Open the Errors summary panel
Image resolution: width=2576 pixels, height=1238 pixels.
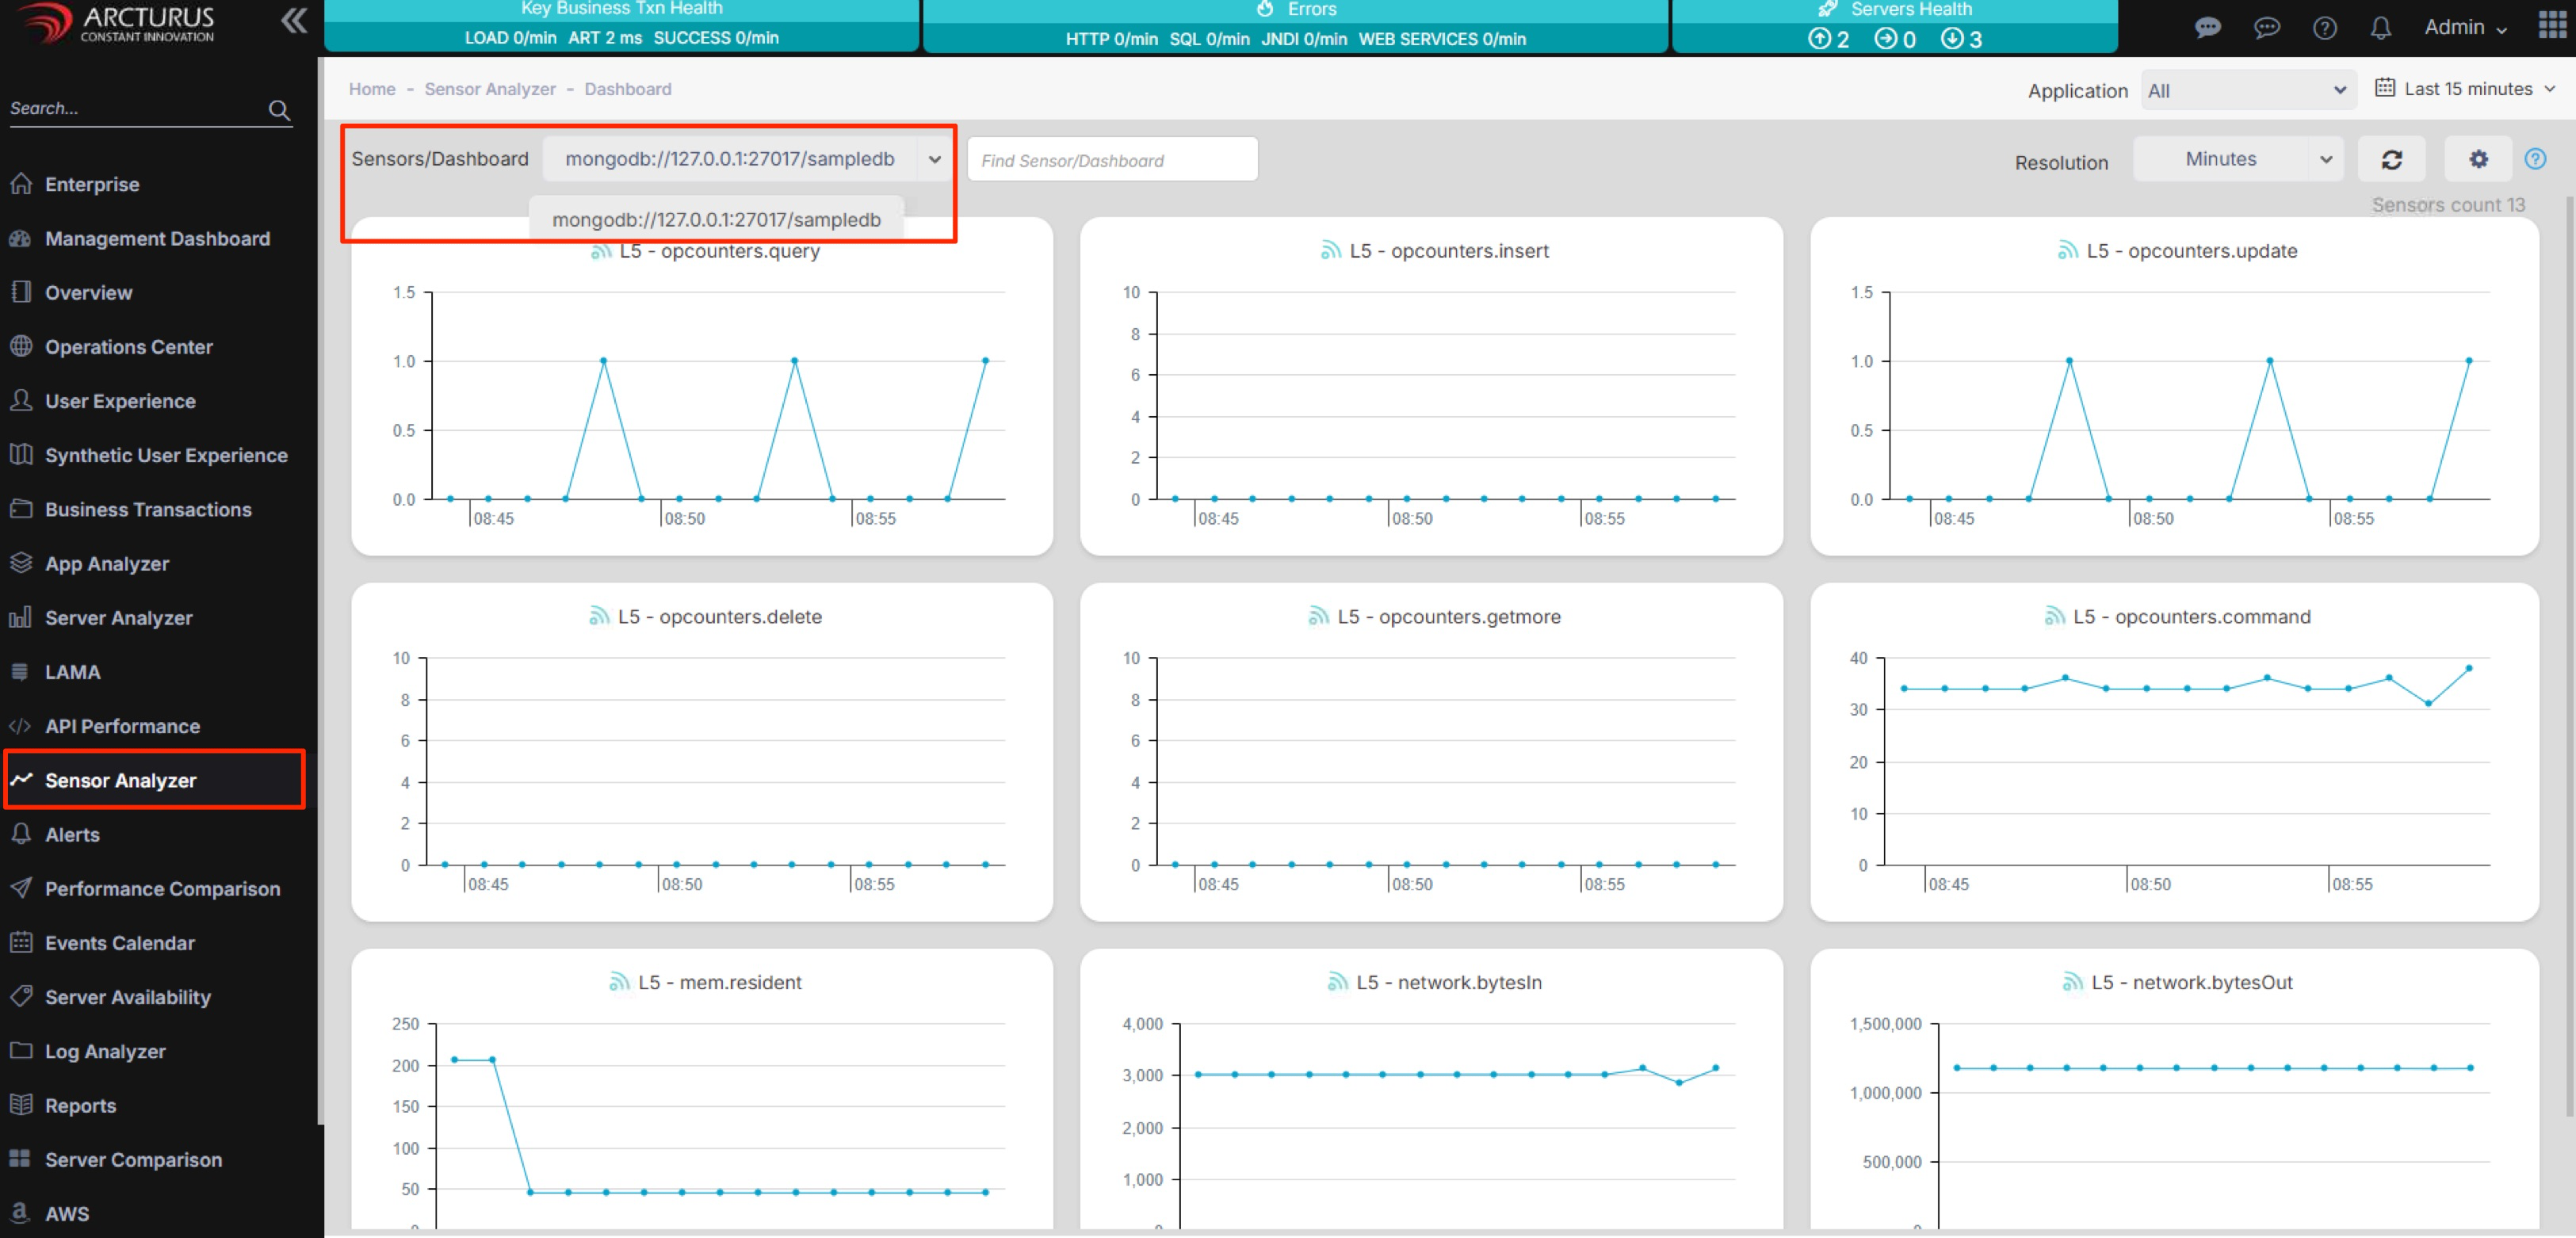click(1295, 25)
